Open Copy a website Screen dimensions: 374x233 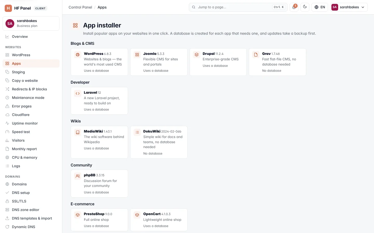click(31, 81)
